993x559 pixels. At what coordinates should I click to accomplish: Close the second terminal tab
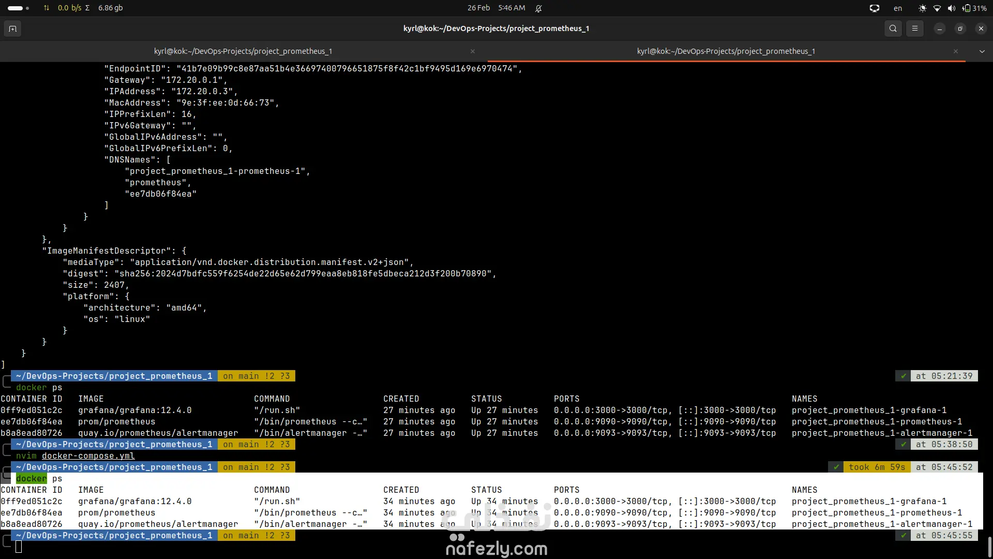(x=955, y=51)
